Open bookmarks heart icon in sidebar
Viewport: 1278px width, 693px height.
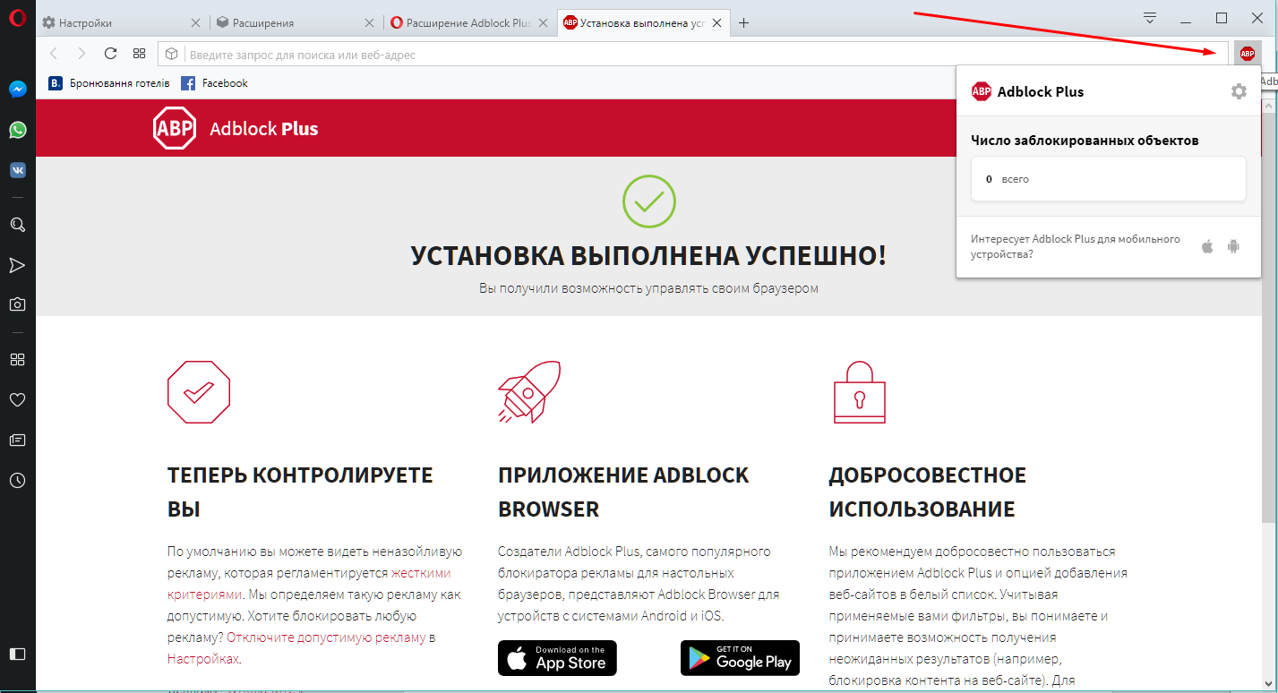(x=17, y=399)
